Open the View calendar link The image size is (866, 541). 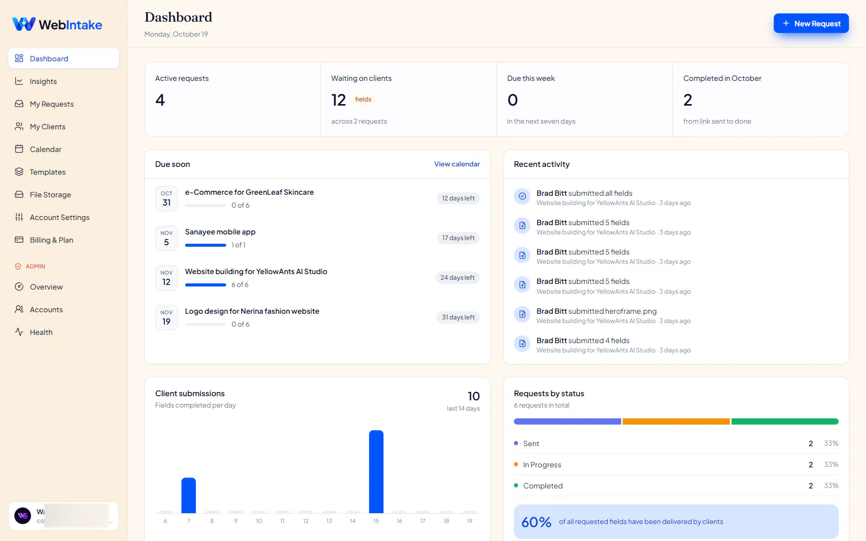click(457, 164)
